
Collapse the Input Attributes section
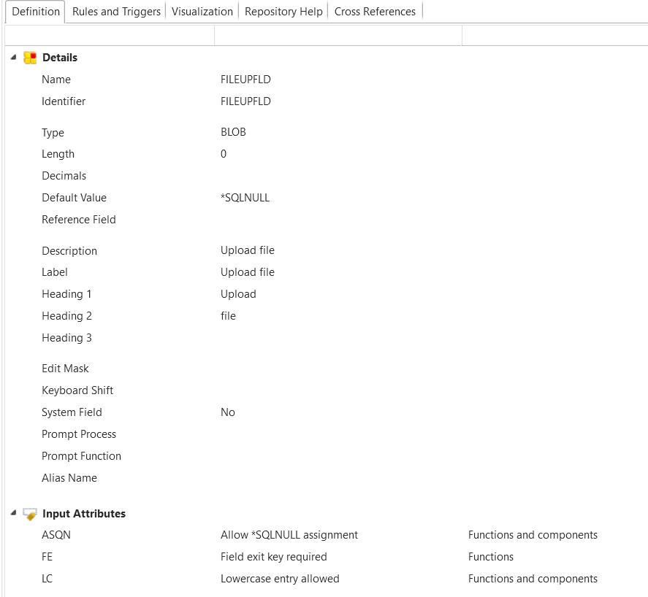pos(12,513)
